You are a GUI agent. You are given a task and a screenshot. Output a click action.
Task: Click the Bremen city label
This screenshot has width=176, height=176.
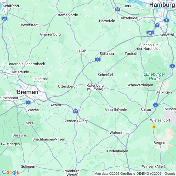point(28,92)
